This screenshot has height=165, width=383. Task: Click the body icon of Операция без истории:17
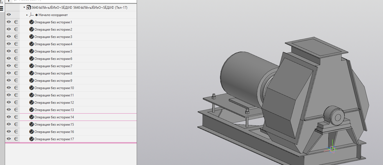(x=32, y=139)
